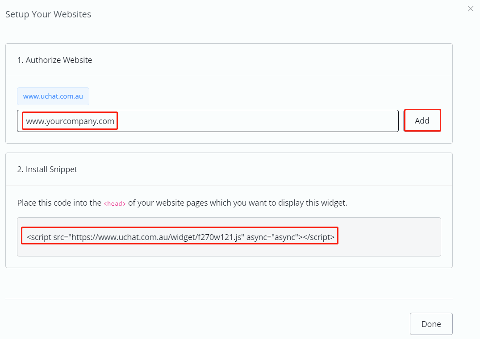
Task: Click the "Place this code into the" text
Action: pos(59,203)
